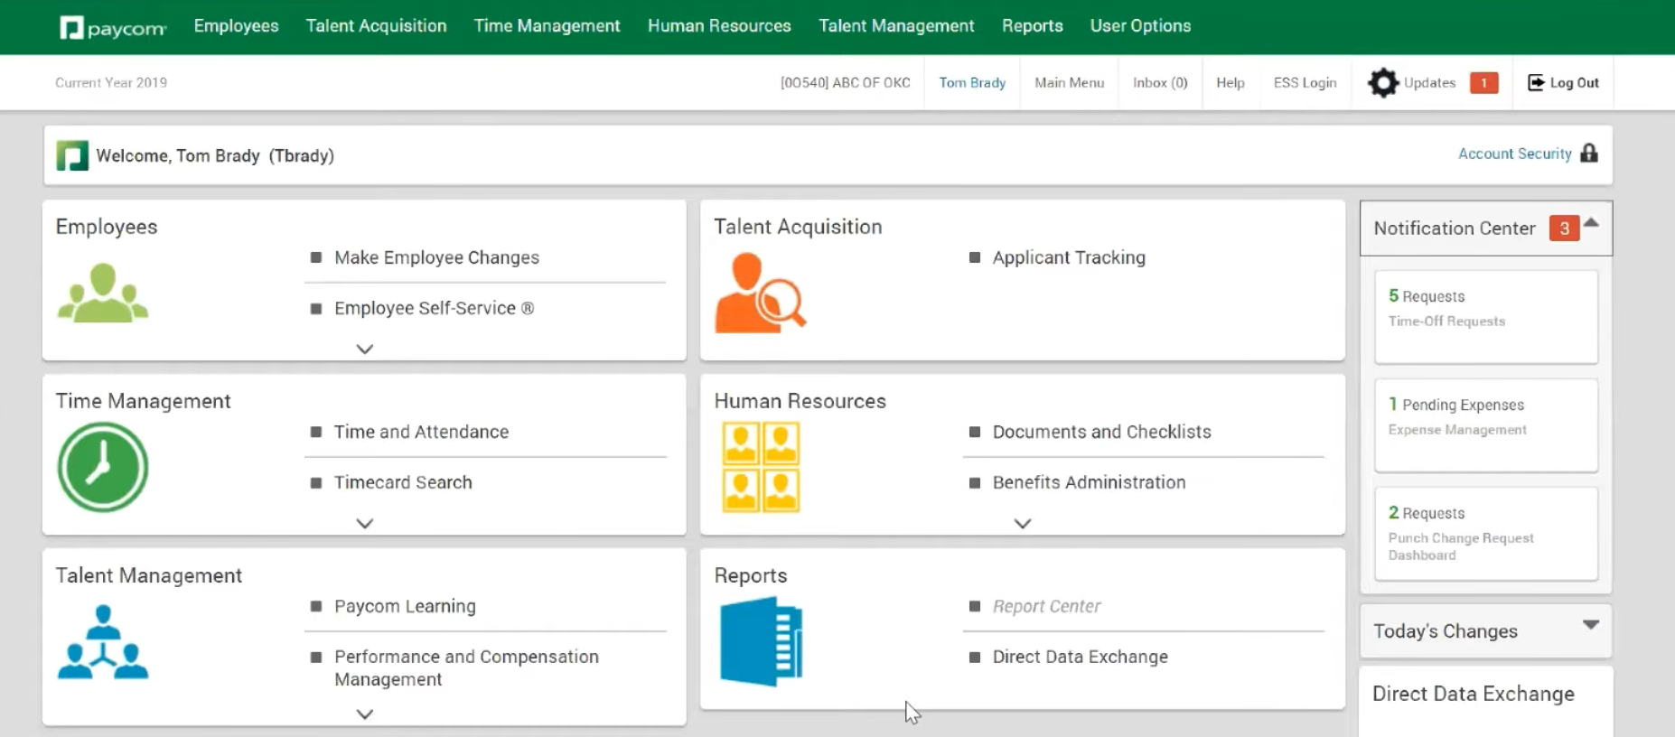Open Timecard Search
The height and width of the screenshot is (737, 1675).
pyautogui.click(x=403, y=482)
